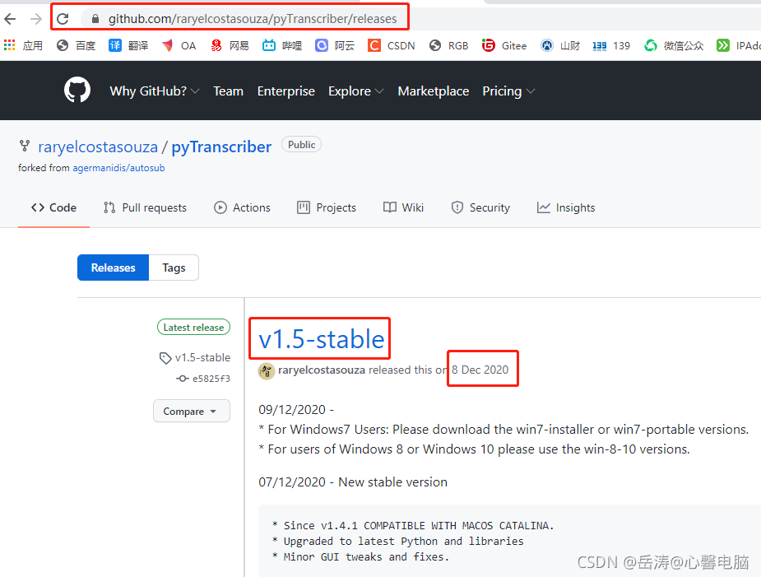Open raryelcostasouza release author link

pyautogui.click(x=322, y=370)
